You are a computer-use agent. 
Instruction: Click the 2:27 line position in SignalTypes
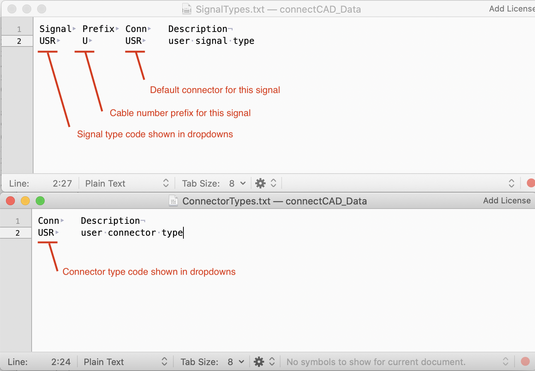tap(62, 183)
